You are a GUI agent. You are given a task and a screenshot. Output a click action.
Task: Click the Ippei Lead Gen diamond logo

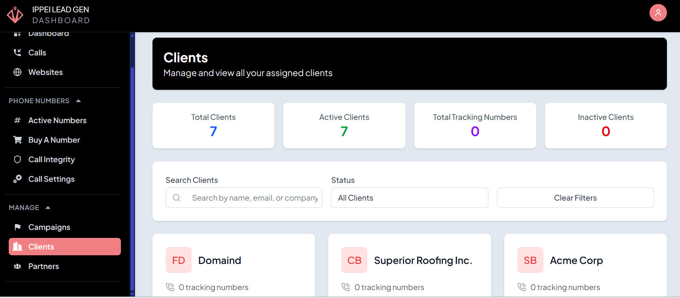[15, 15]
